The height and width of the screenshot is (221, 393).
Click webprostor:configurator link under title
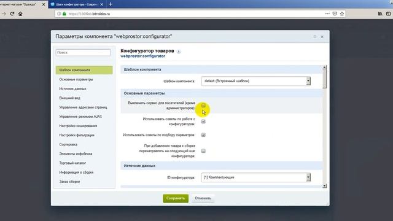coord(142,56)
